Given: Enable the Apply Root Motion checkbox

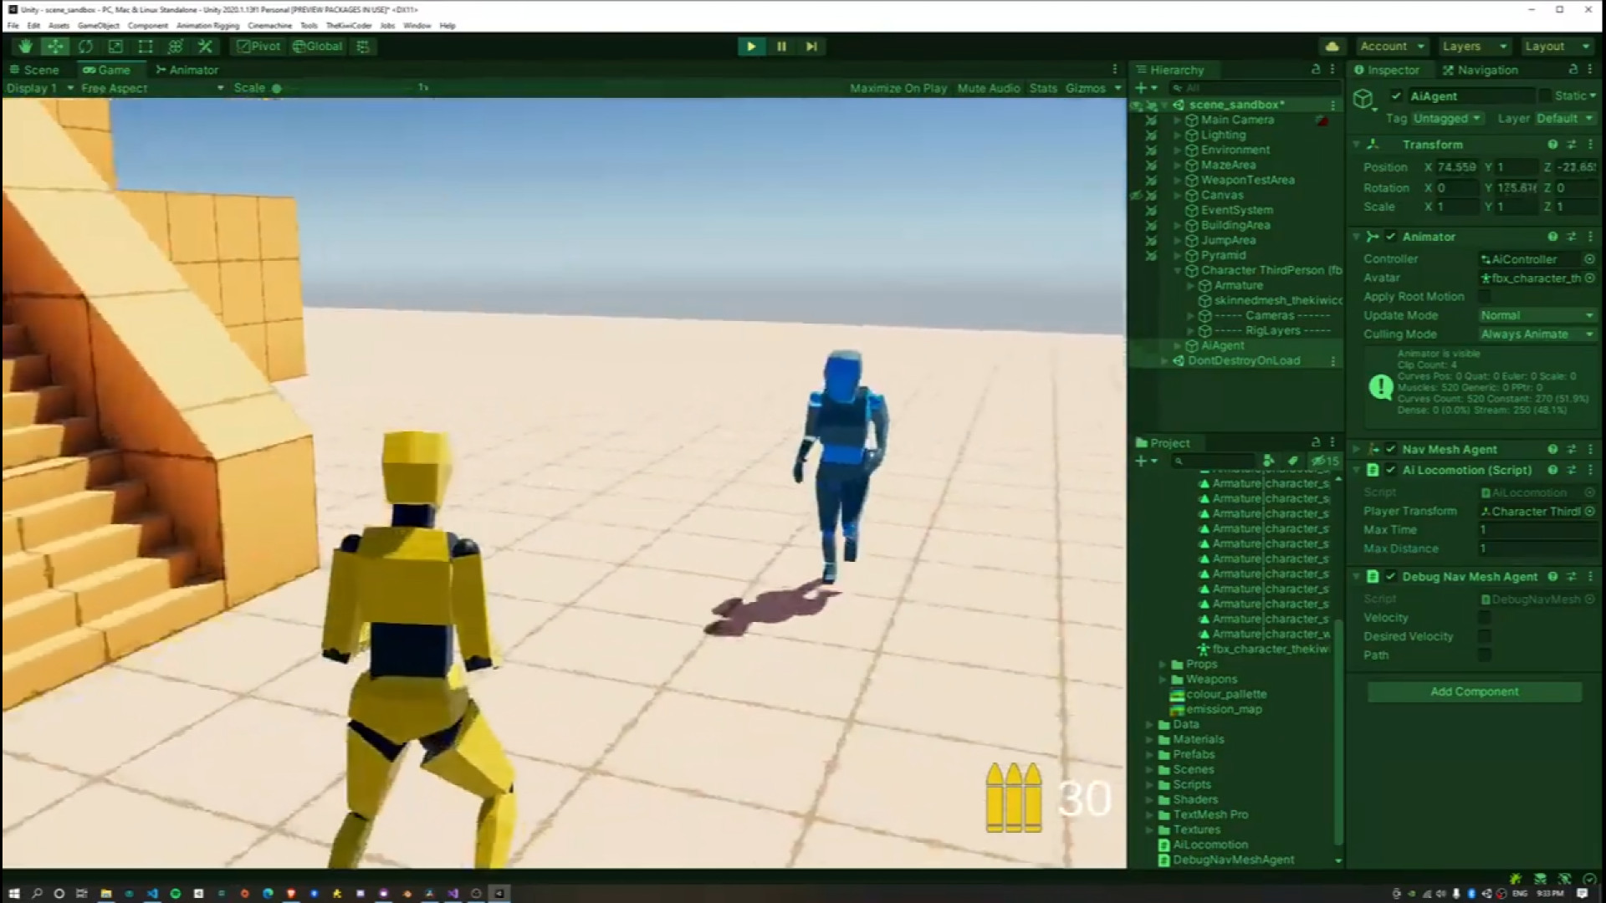Looking at the screenshot, I should tap(1485, 297).
